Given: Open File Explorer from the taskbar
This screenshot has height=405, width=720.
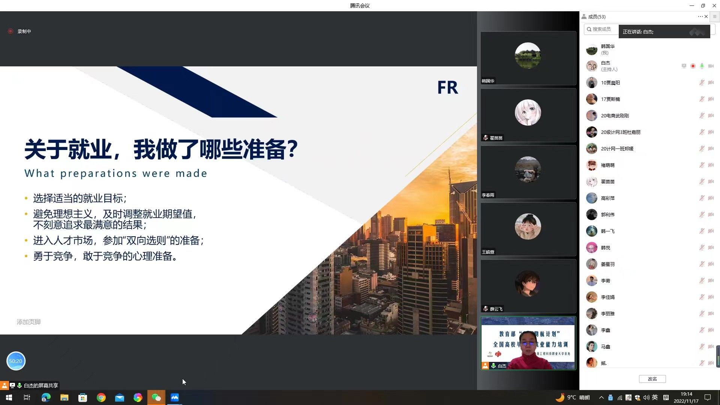Looking at the screenshot, I should 64,397.
